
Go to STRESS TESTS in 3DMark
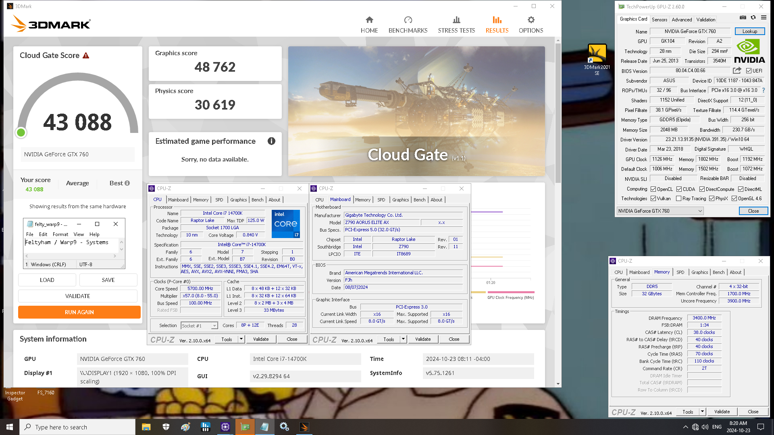coord(456,25)
